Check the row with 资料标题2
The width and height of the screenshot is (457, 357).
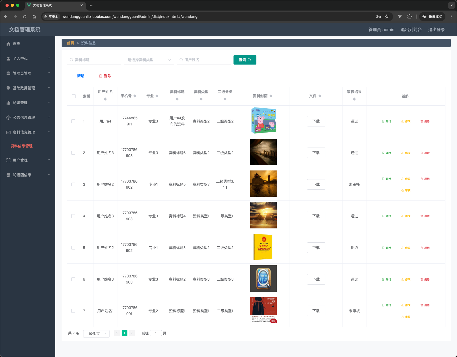73,279
